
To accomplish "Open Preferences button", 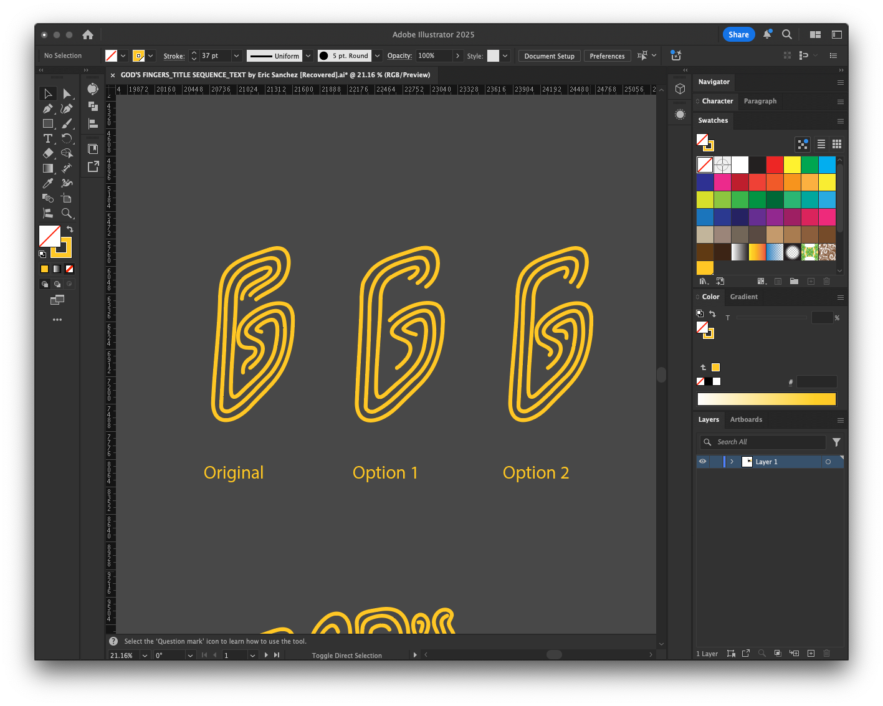I will coord(607,56).
